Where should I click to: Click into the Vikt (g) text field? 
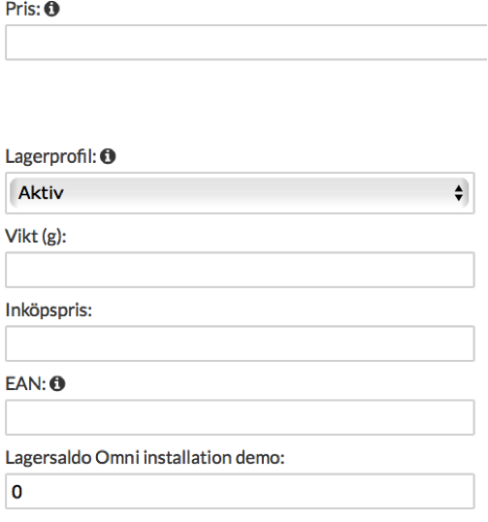tap(240, 270)
